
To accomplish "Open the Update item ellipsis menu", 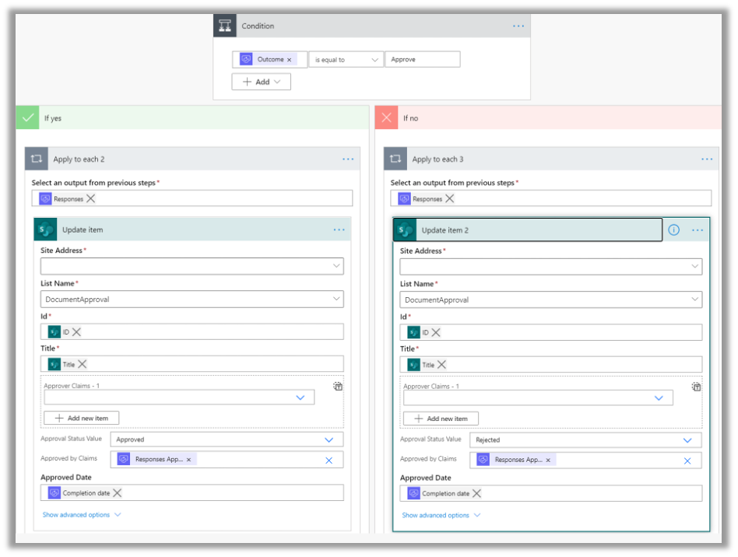I will click(x=339, y=229).
